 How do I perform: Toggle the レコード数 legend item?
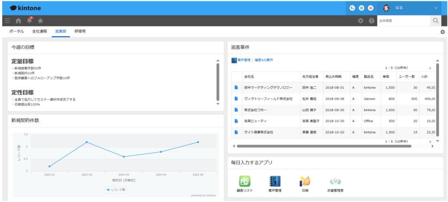(x=116, y=189)
